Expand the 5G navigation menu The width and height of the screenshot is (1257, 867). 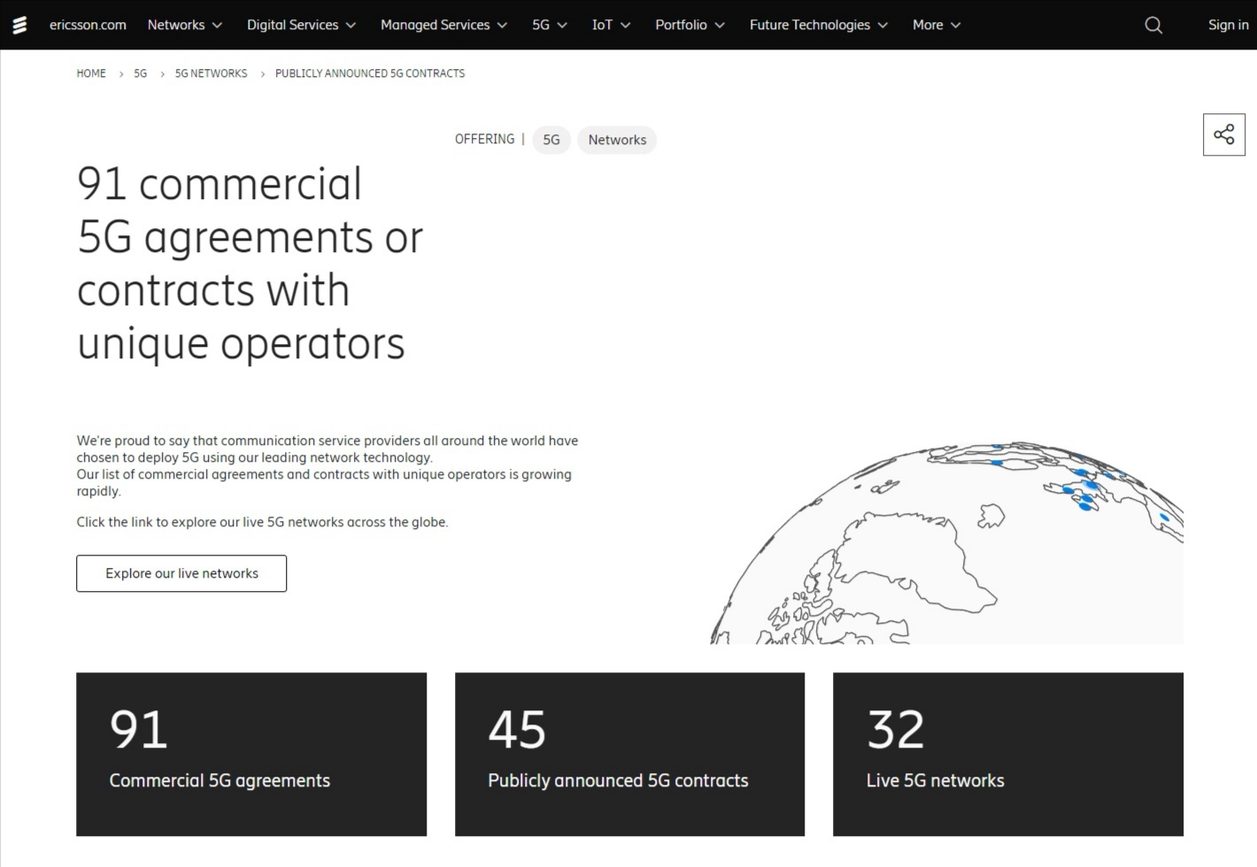(x=549, y=25)
